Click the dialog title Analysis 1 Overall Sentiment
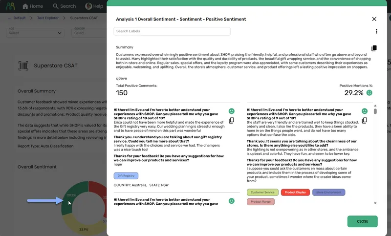Viewport: 391px width, 236px height. click(181, 19)
